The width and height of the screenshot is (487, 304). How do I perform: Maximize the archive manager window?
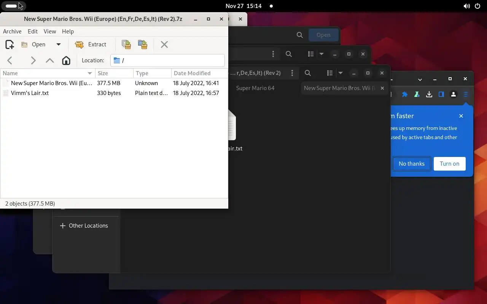coord(208,19)
